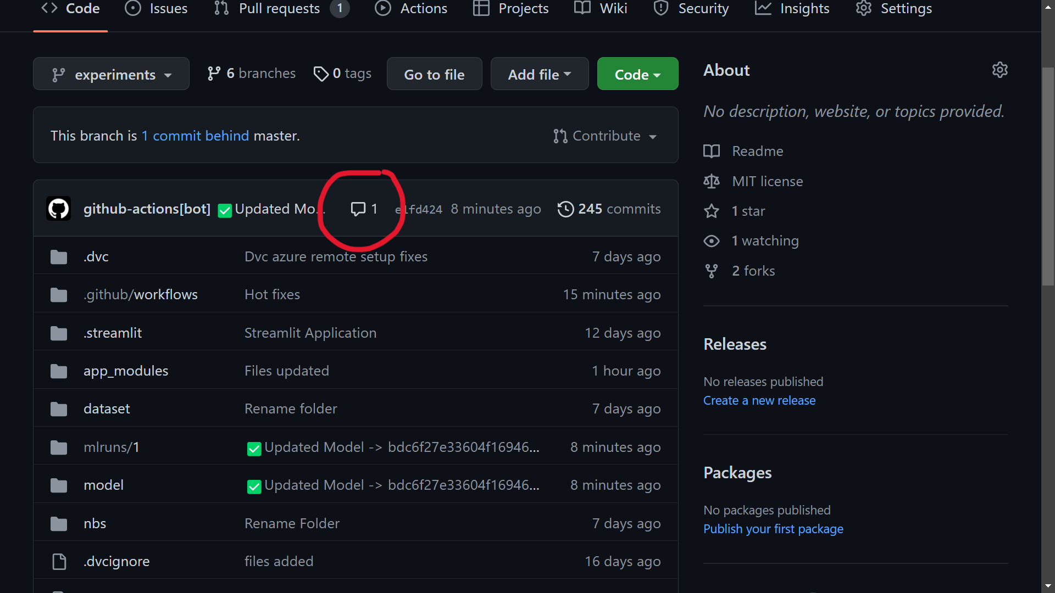Click the github-actions bot avatar
Viewport: 1055px width, 593px height.
tap(59, 209)
